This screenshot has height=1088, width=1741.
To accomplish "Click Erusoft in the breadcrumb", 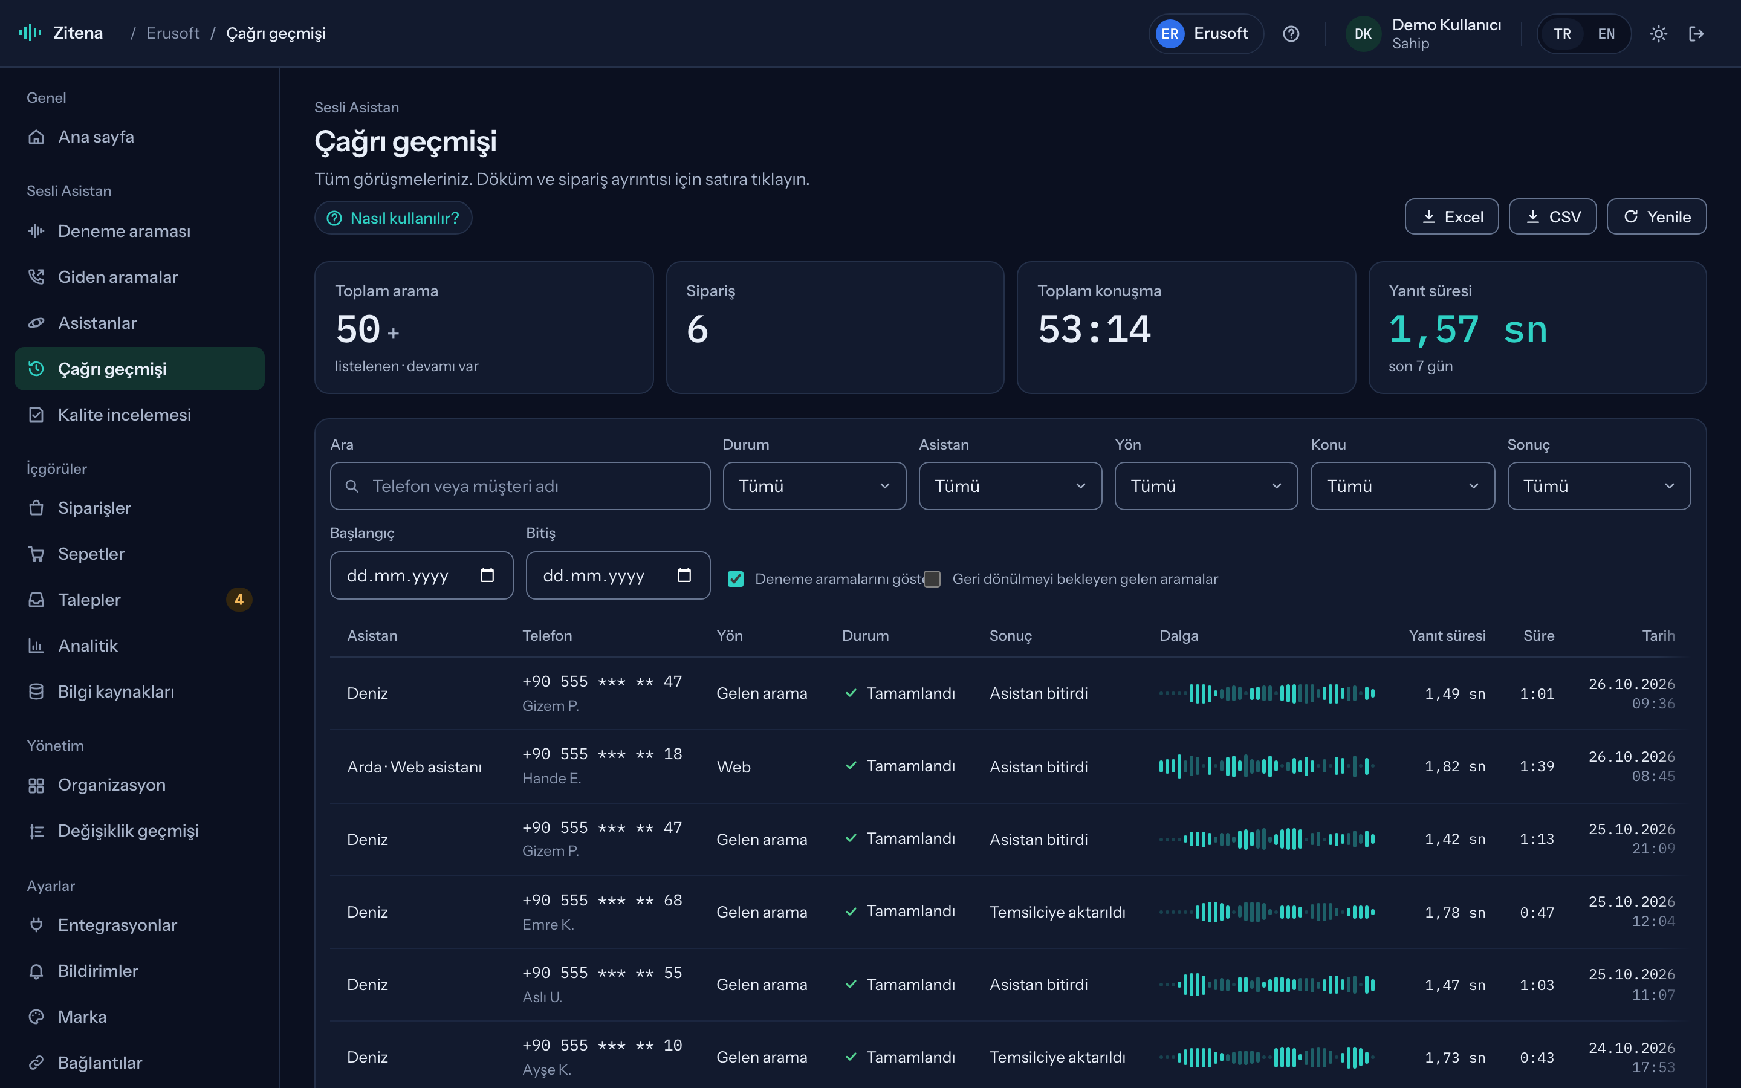I will (x=173, y=33).
